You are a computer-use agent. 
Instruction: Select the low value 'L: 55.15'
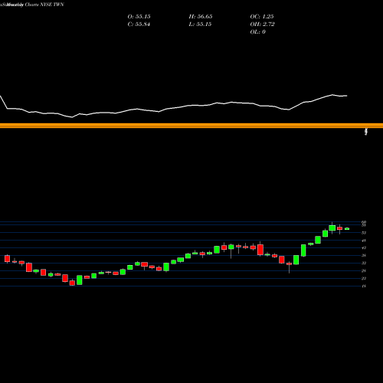point(200,25)
